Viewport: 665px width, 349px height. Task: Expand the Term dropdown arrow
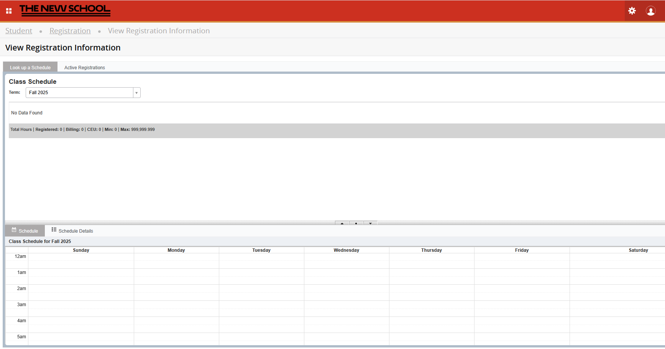[136, 93]
